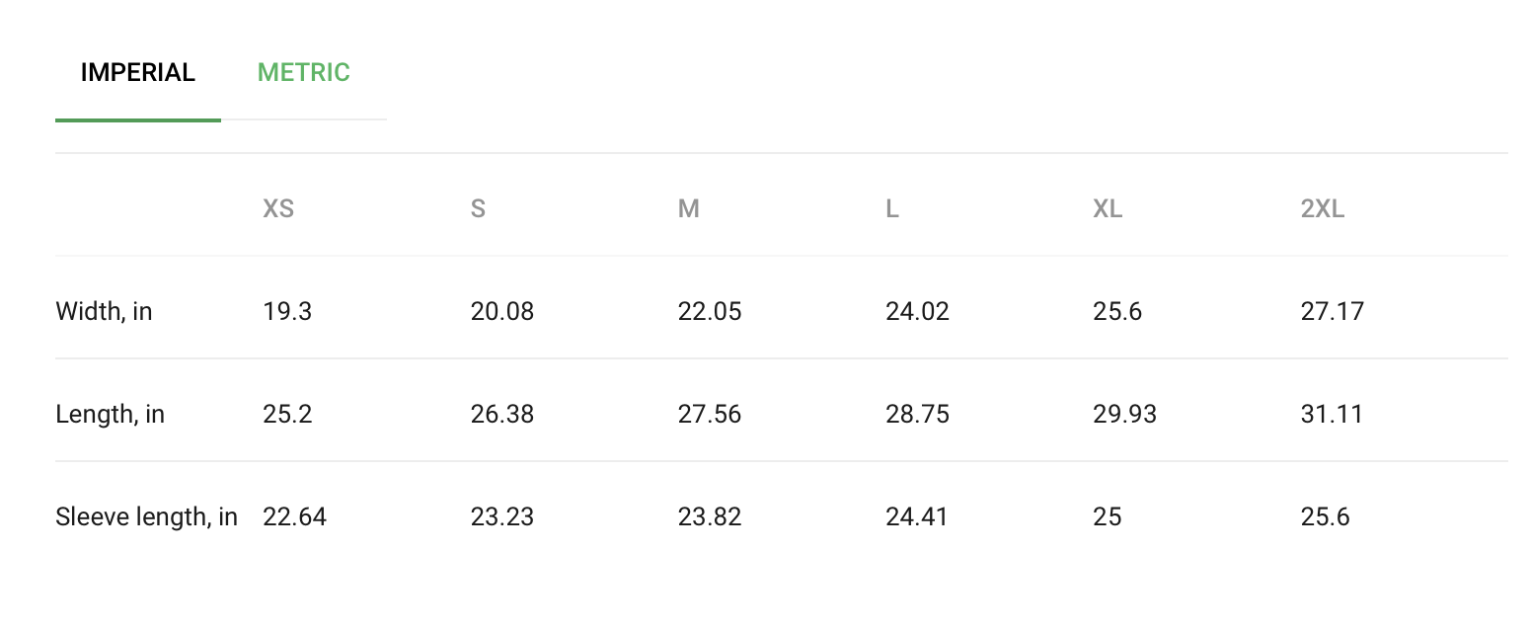The height and width of the screenshot is (630, 1530).
Task: Select the IMPERIAL tab
Action: [138, 72]
